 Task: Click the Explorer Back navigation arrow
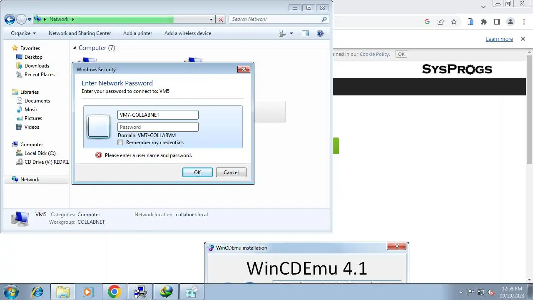pos(10,19)
